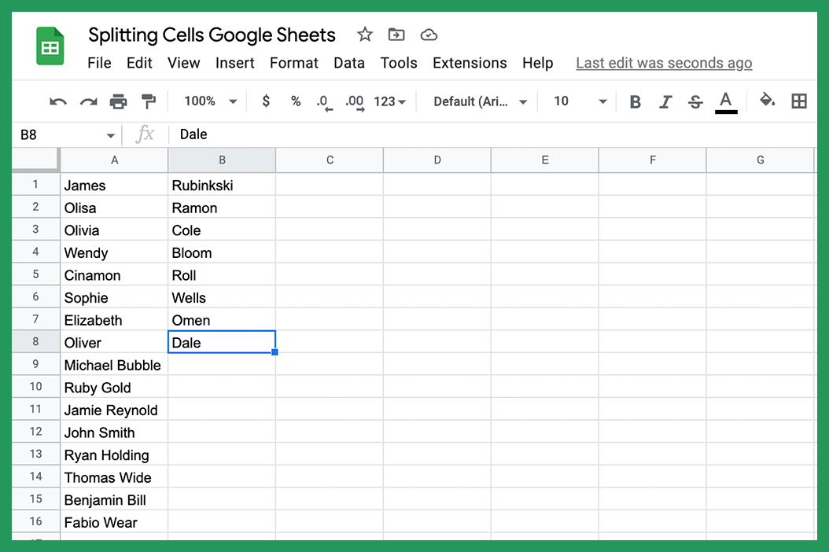
Task: Toggle bold formatting
Action: (x=635, y=101)
